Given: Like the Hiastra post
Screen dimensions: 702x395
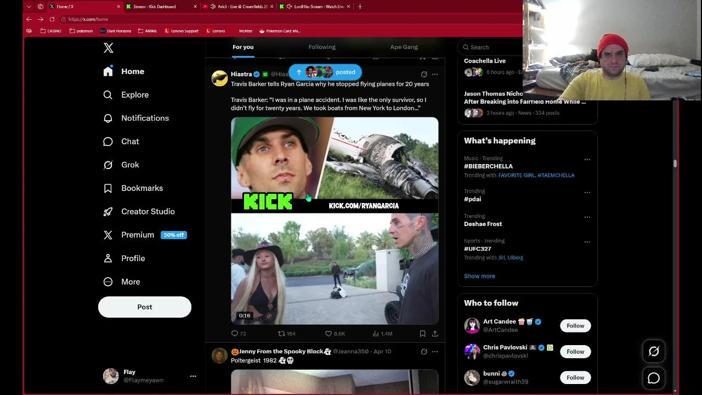Looking at the screenshot, I should (x=335, y=334).
